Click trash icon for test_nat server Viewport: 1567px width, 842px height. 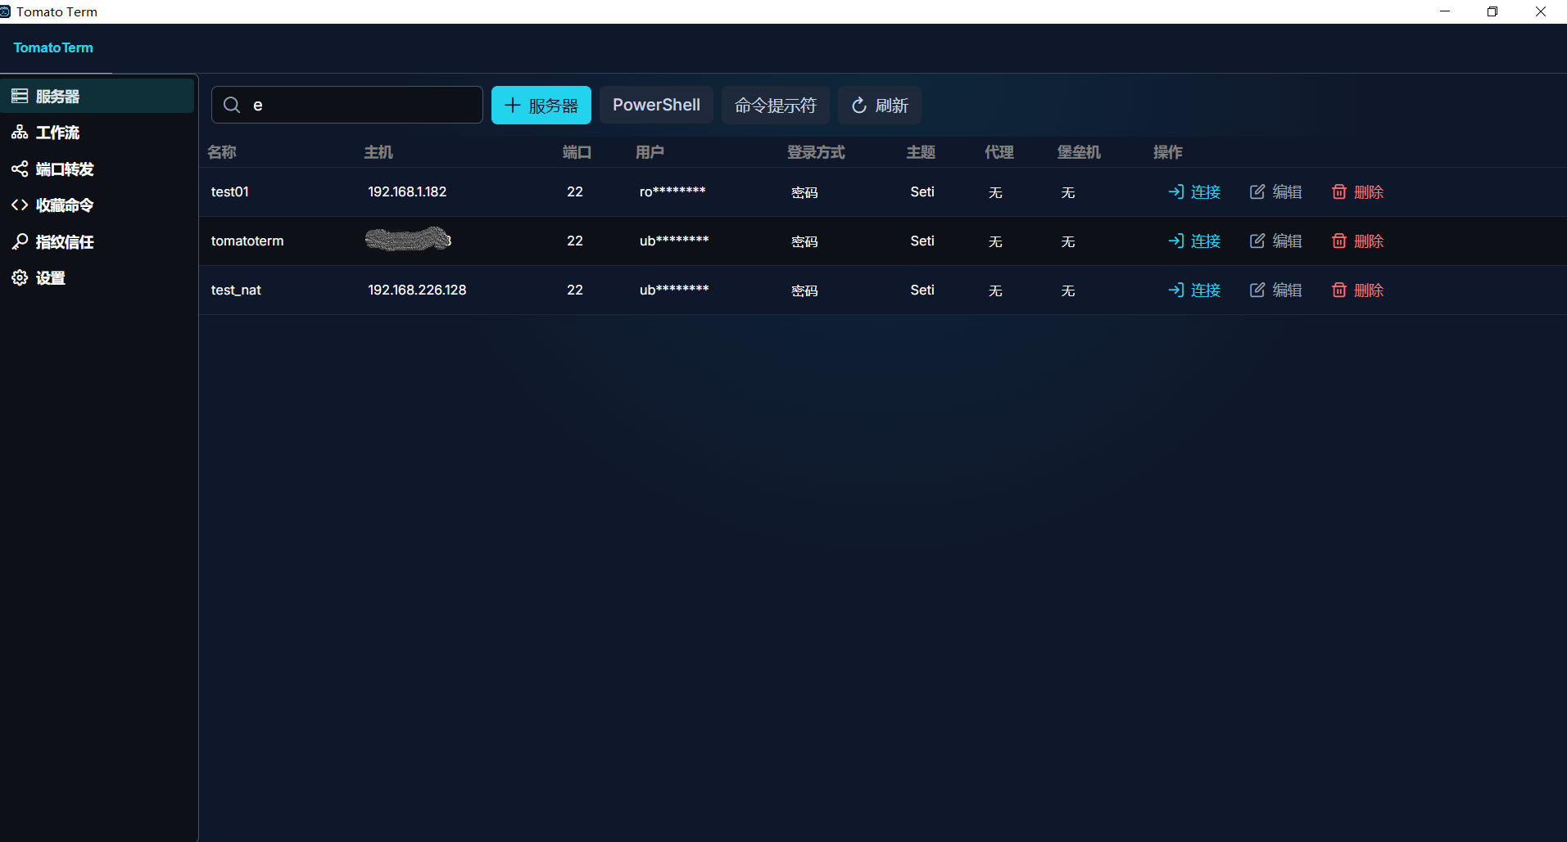(x=1339, y=290)
